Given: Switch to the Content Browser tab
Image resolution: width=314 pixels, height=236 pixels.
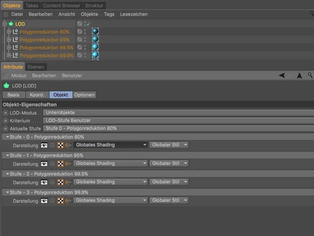Looking at the screenshot, I should 62,6.
